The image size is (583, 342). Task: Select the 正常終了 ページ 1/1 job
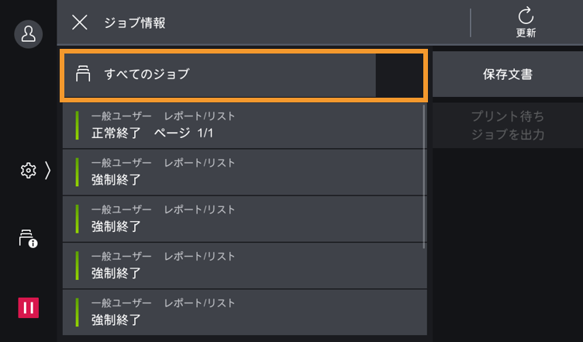coord(244,125)
